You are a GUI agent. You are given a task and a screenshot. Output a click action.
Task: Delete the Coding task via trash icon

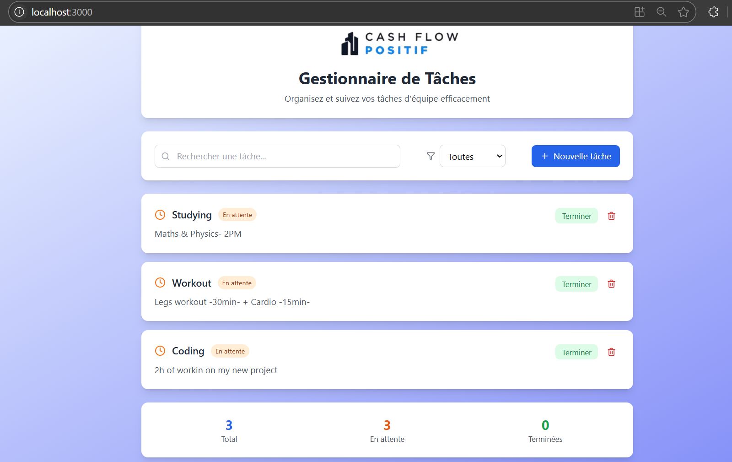pos(611,352)
